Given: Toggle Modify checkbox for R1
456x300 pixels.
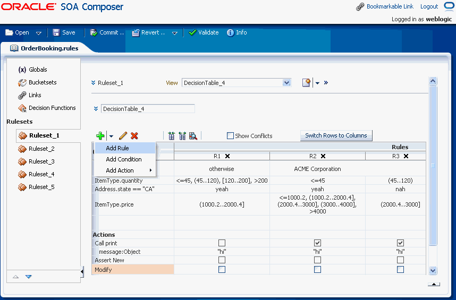Looking at the screenshot, I should [x=222, y=270].
